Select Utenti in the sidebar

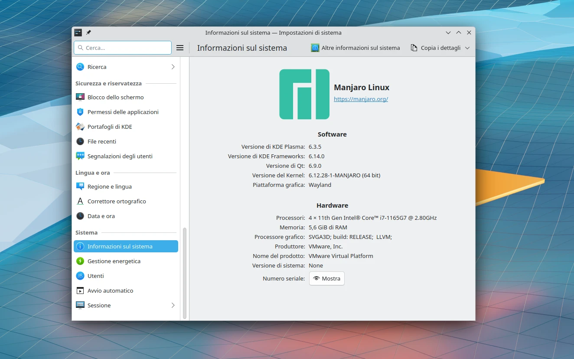96,276
